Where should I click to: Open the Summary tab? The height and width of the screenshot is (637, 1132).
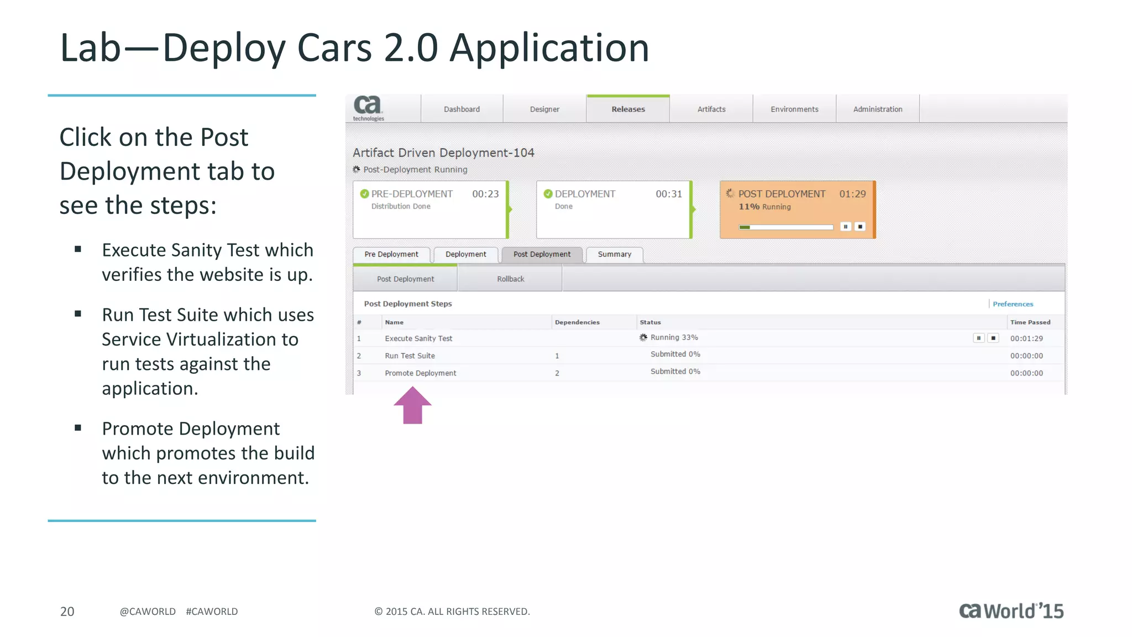pos(614,254)
